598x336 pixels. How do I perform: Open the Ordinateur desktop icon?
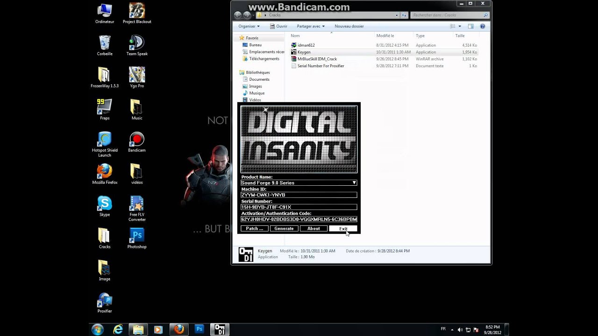(x=105, y=14)
